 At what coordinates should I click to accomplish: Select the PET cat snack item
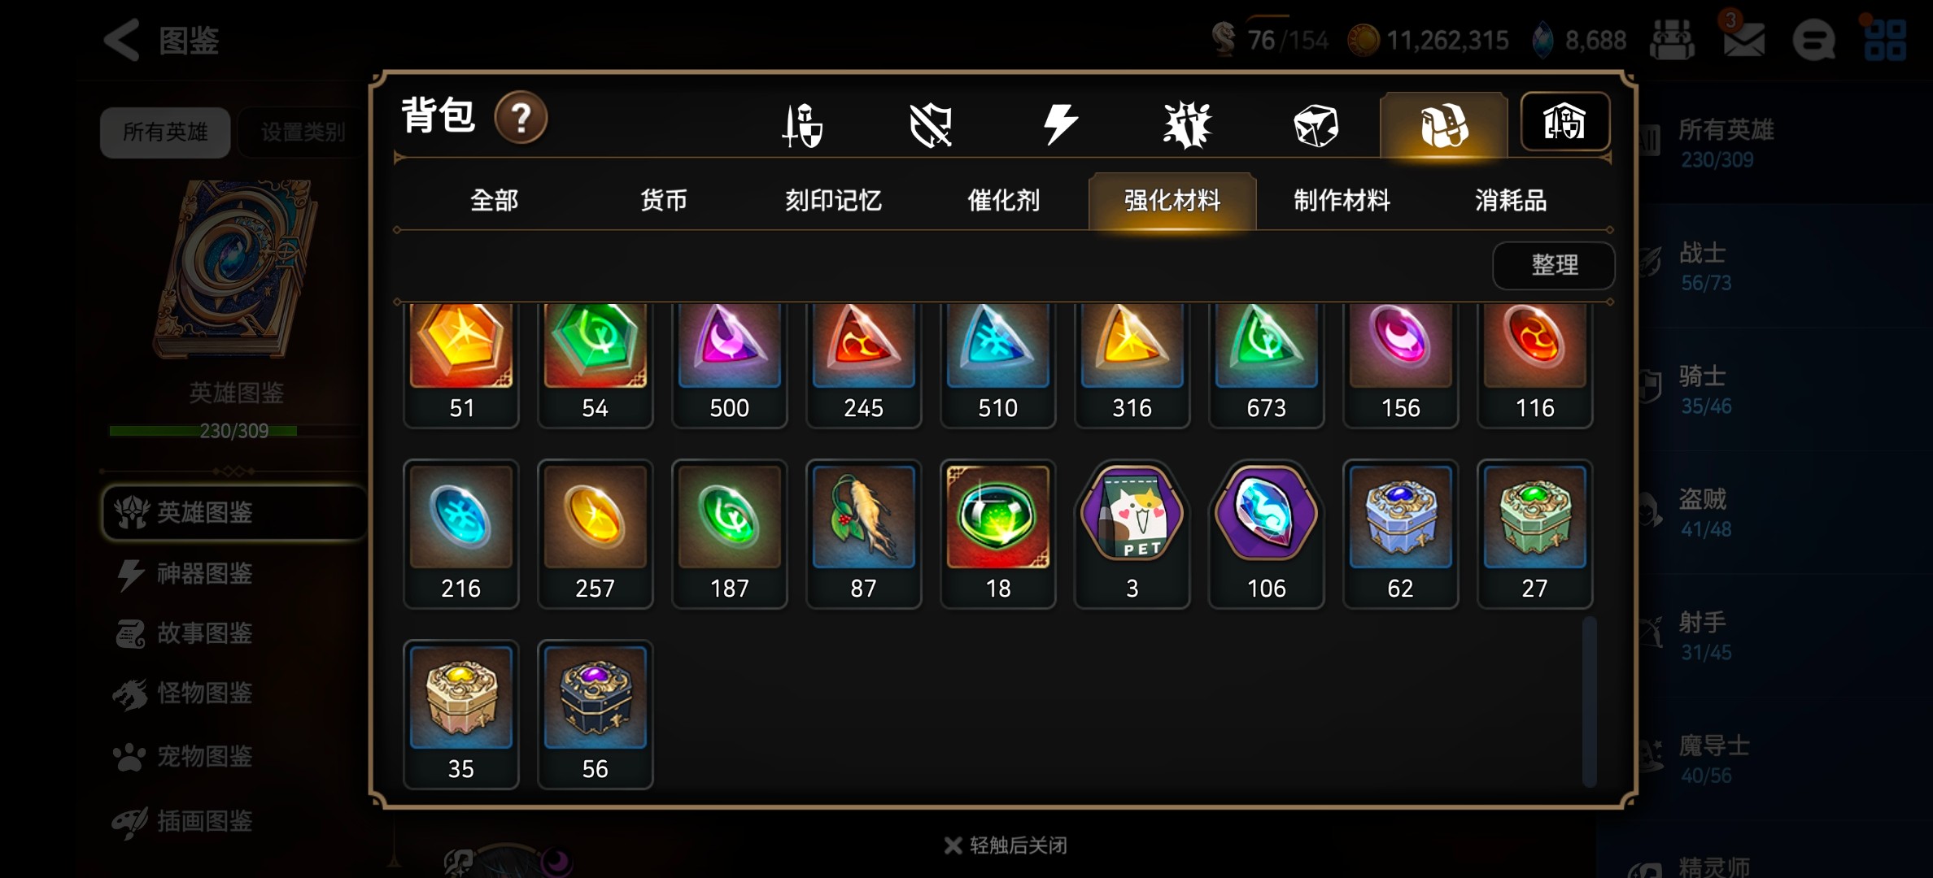pos(1132,534)
